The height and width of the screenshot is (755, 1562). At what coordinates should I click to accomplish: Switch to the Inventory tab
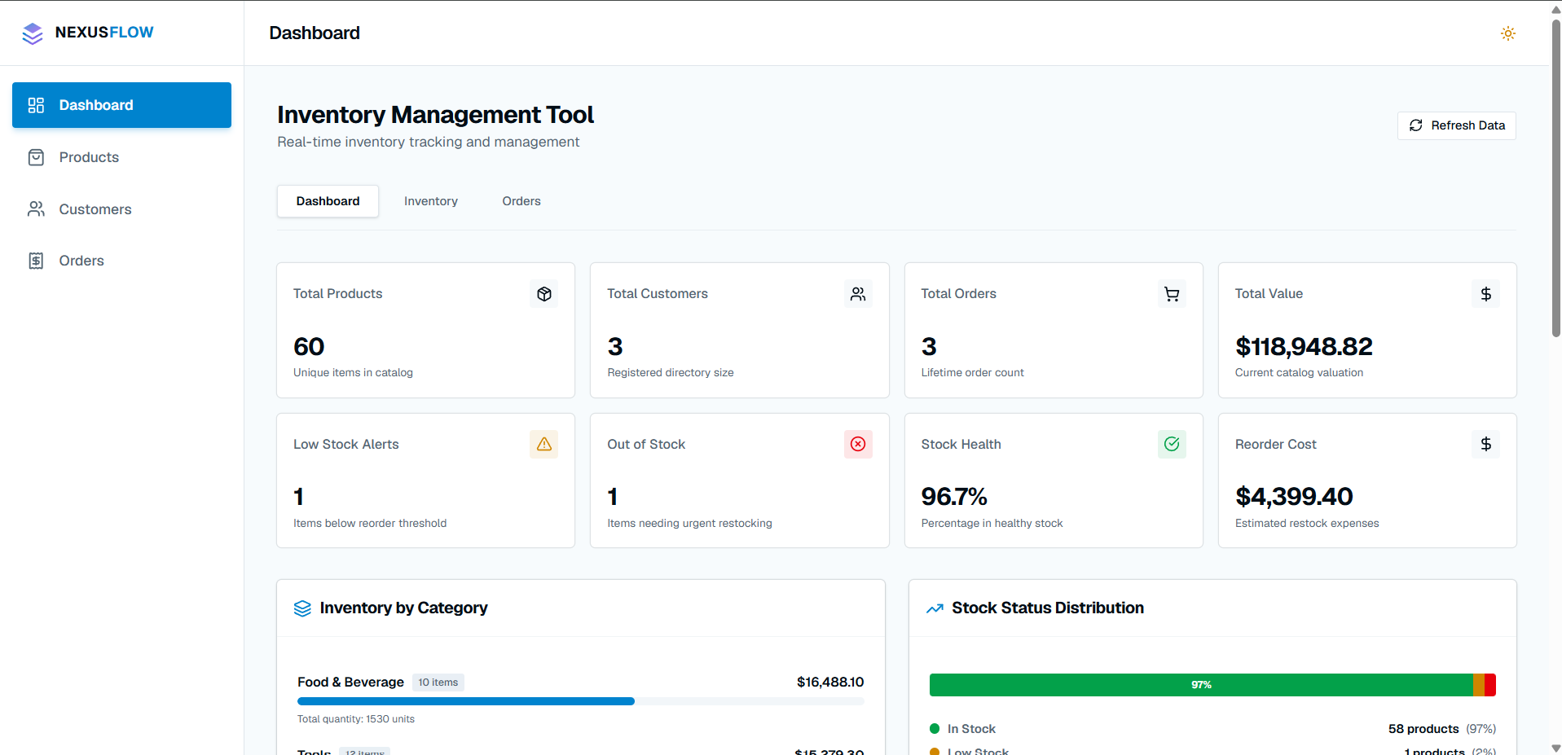coord(431,201)
